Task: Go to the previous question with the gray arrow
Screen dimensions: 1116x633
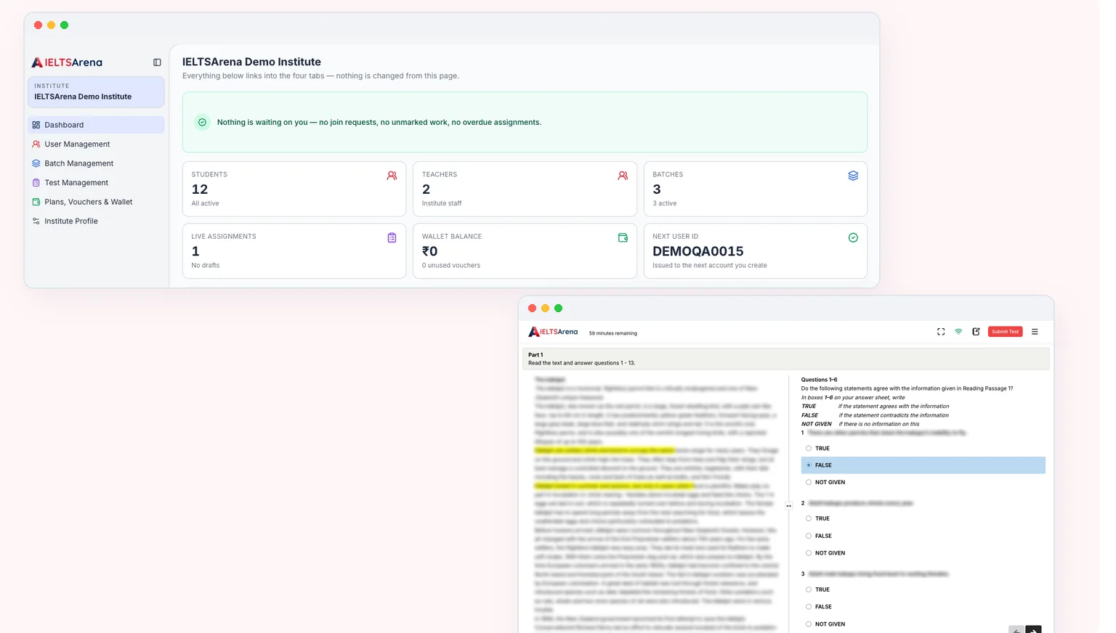Action: click(x=1016, y=629)
